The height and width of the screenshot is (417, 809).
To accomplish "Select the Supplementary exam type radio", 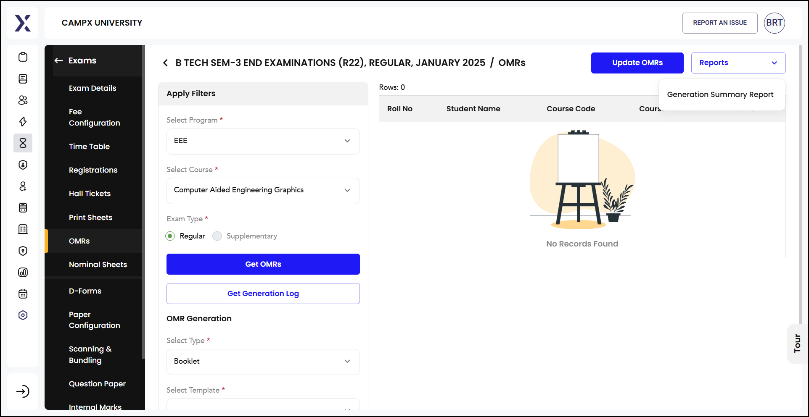I will pyautogui.click(x=217, y=236).
